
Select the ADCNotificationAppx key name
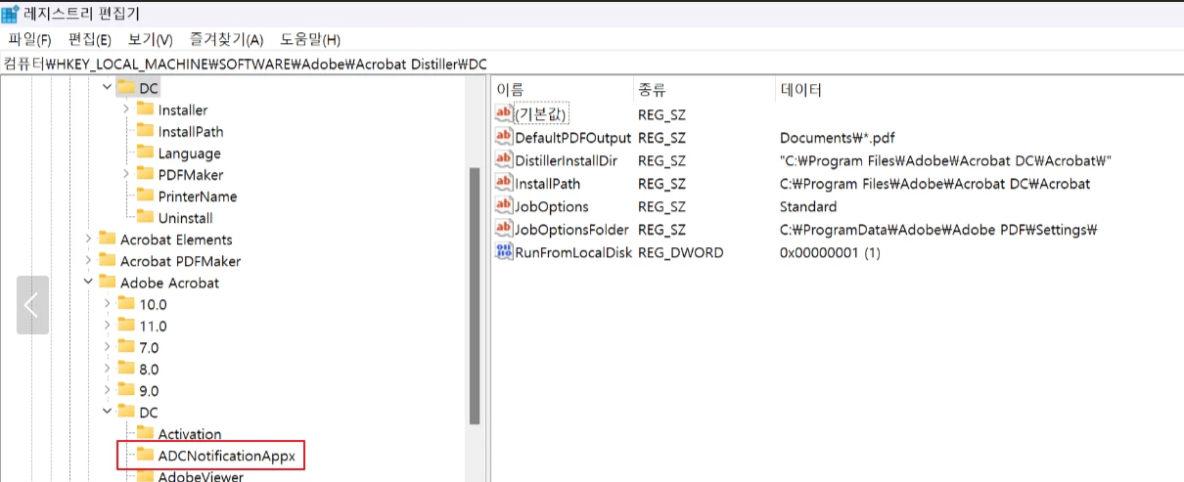point(226,456)
